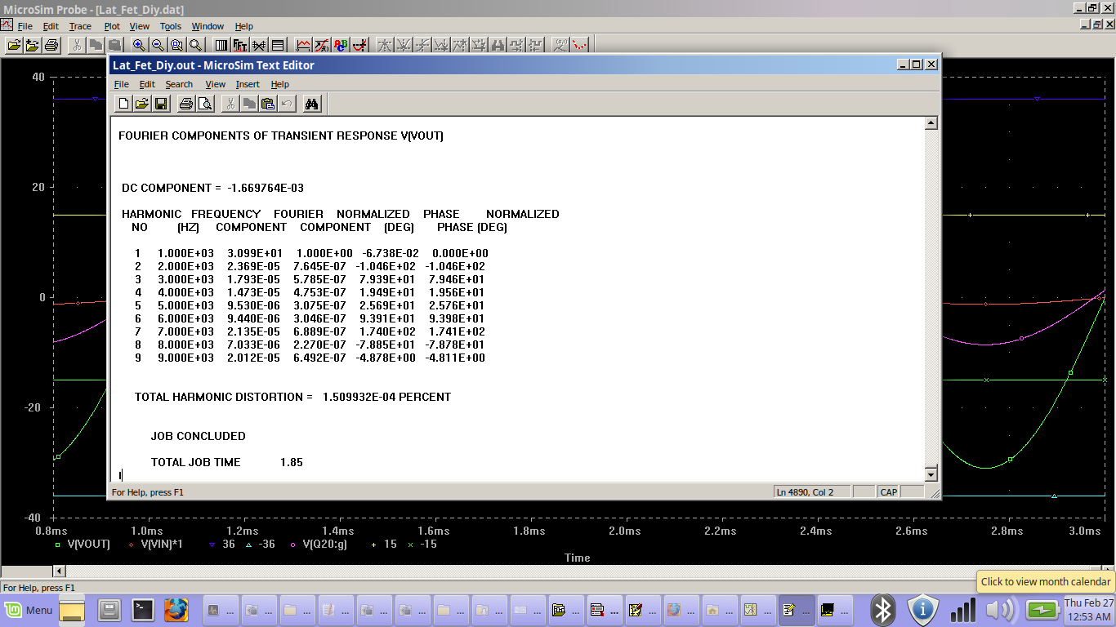The image size is (1116, 627).
Task: Open the Edit menu in Text Editor
Action: coord(147,84)
